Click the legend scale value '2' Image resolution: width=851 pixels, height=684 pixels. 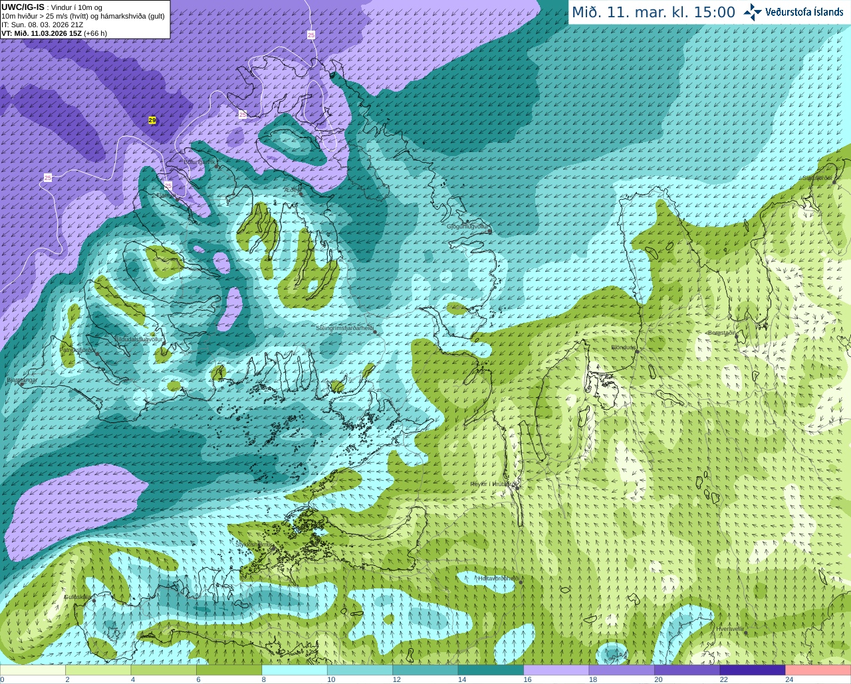(x=67, y=679)
